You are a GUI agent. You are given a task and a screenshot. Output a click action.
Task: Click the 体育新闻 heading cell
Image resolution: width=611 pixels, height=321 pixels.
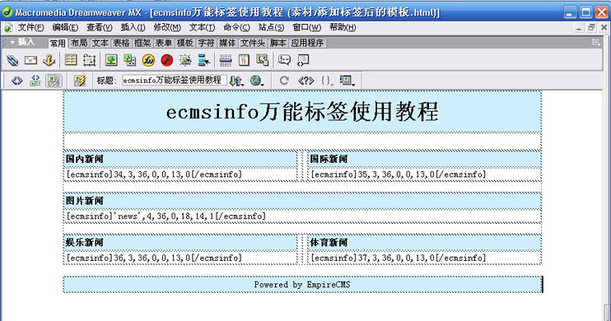pos(424,242)
